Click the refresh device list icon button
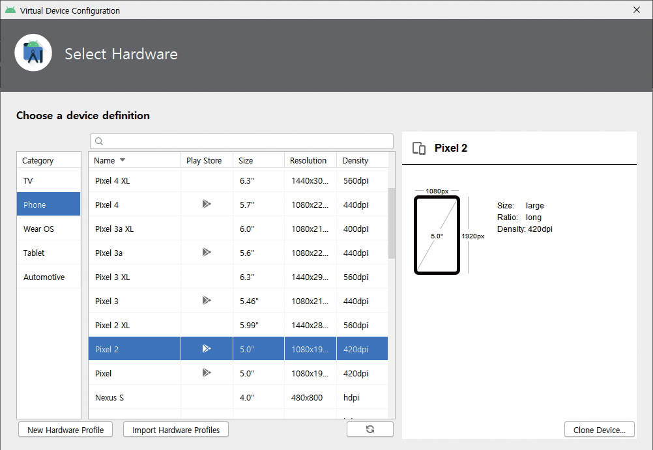The image size is (653, 450). [370, 429]
